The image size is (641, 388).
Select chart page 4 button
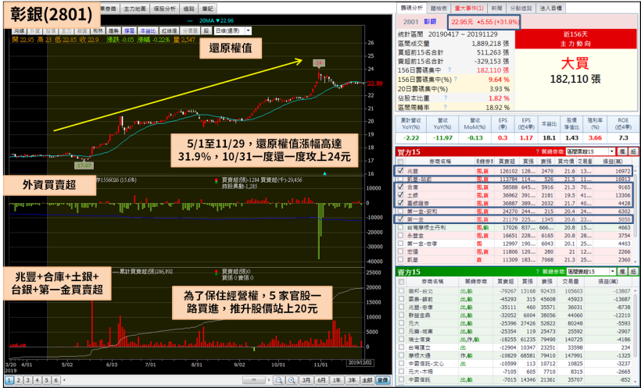point(38,380)
